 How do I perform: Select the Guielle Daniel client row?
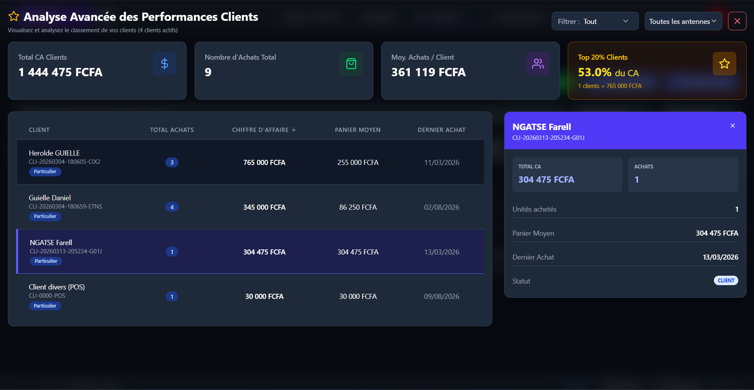click(251, 207)
